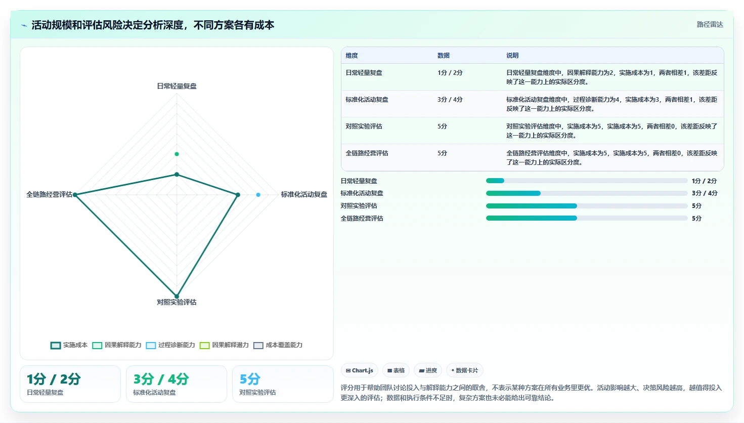The image size is (744, 423).
Task: Click the 对照实验评估 progress bar
Action: click(587, 206)
